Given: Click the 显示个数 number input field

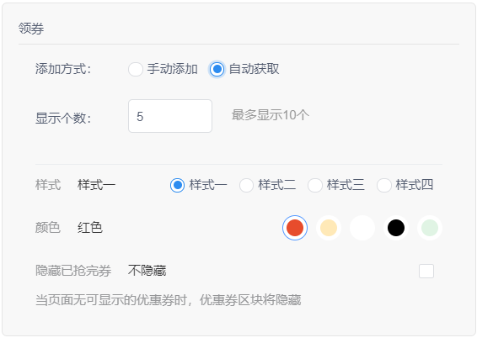Looking at the screenshot, I should click(x=170, y=116).
